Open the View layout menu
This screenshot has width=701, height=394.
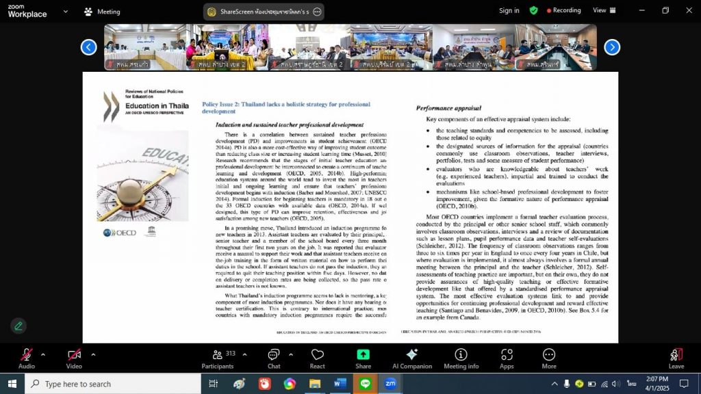tap(604, 10)
